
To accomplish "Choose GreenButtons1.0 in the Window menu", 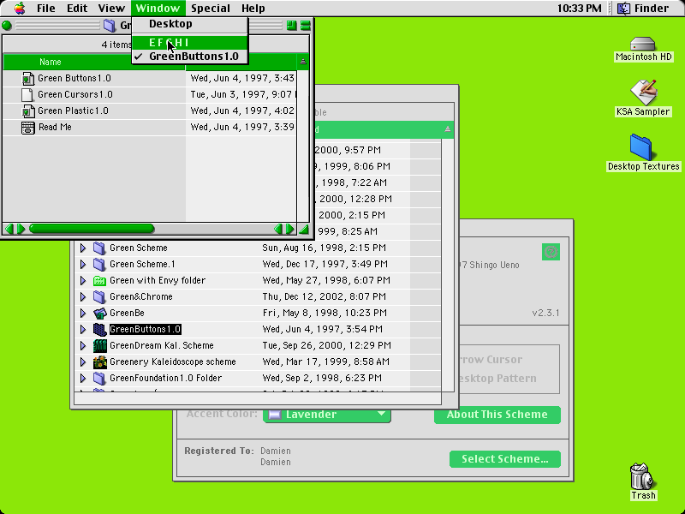I will click(x=190, y=57).
